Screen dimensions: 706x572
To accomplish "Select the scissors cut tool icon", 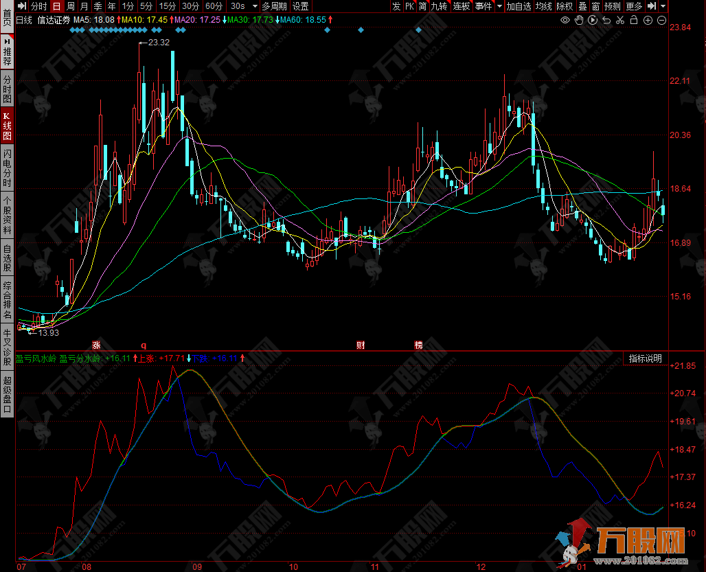I will [620, 20].
